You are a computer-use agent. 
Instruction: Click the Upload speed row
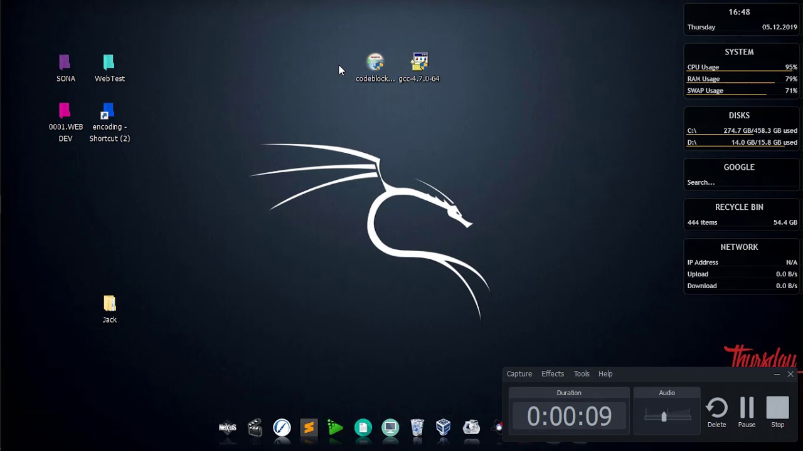coord(742,274)
